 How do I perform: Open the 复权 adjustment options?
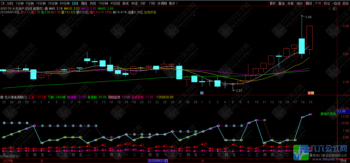(273, 3)
